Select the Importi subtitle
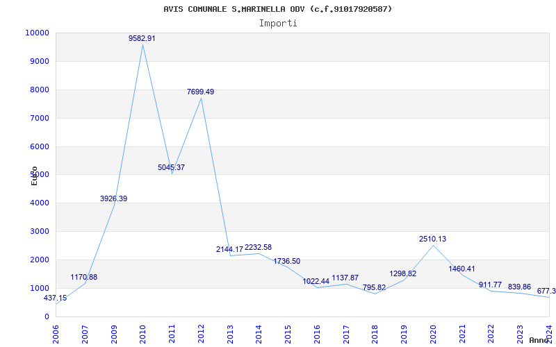 point(278,24)
